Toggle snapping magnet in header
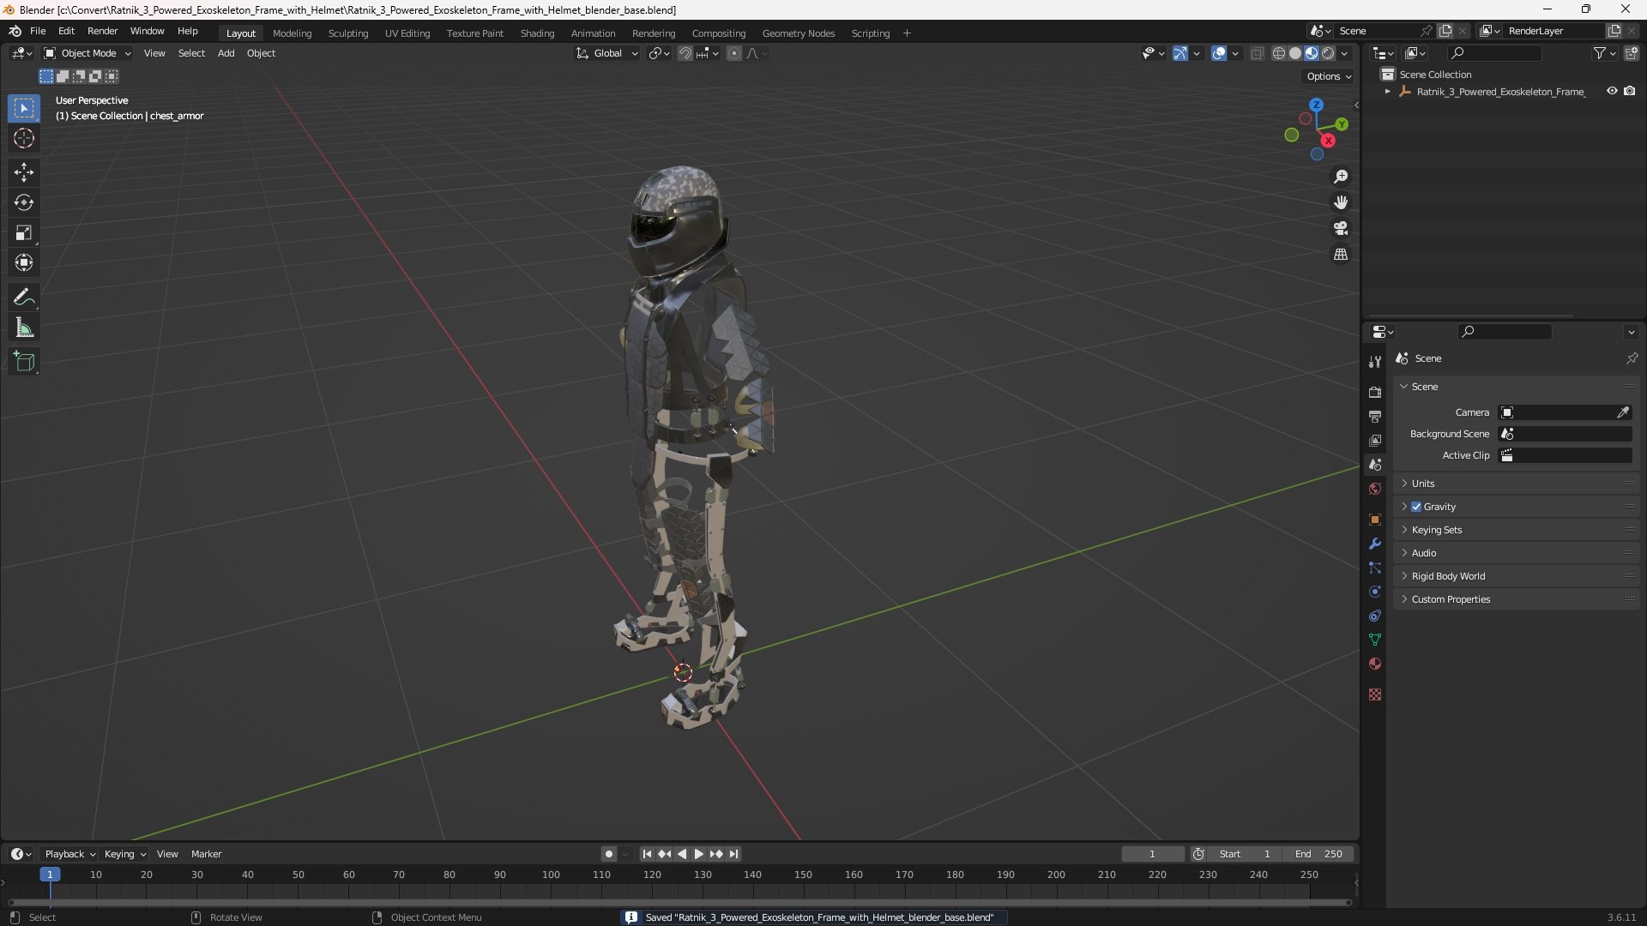This screenshot has height=926, width=1647. [685, 53]
